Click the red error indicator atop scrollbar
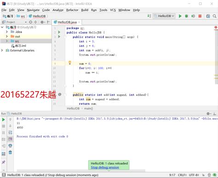 coord(216,27)
